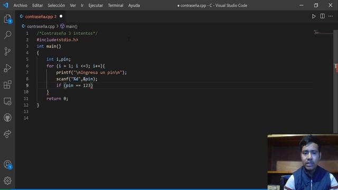Click the main() symbol icon in breadcrumb
338x190 pixels.
click(62, 26)
